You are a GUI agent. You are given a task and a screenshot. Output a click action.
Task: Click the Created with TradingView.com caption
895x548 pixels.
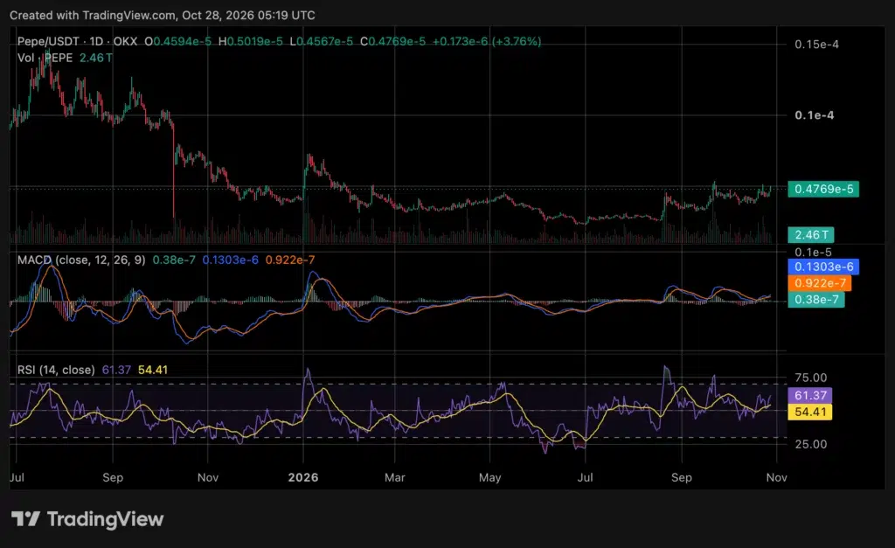tap(162, 16)
